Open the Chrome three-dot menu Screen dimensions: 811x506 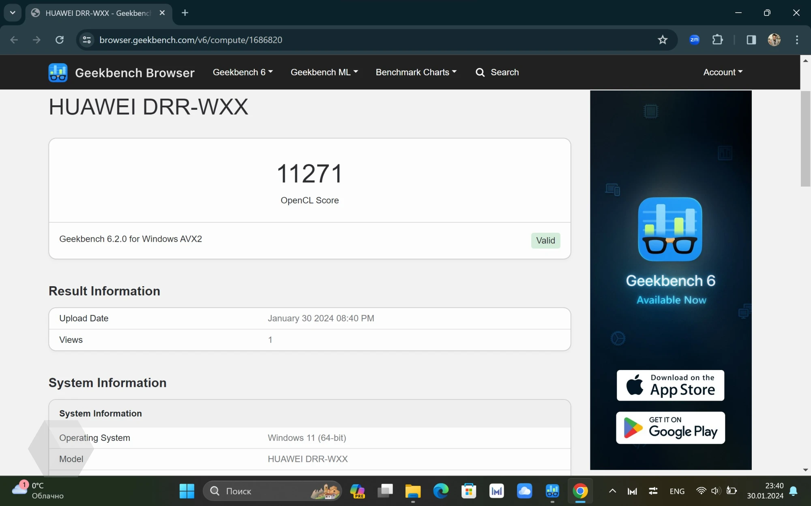797,40
